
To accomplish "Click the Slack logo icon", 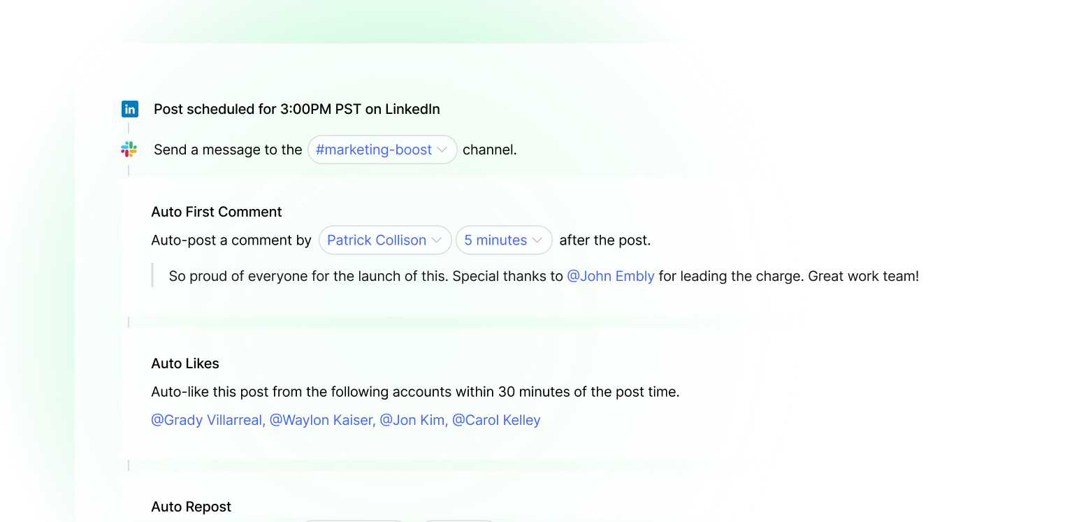I will tap(129, 150).
